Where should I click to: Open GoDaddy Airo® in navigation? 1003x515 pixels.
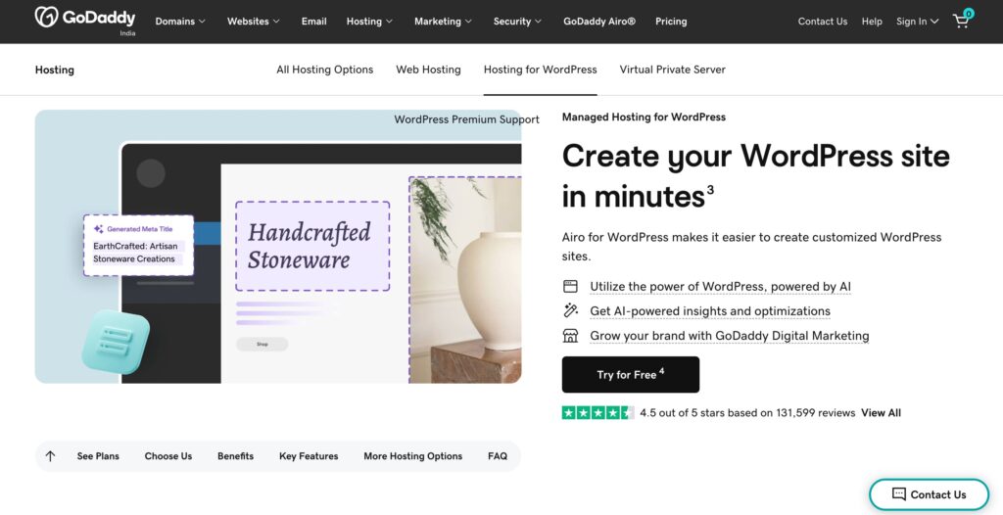pos(599,22)
